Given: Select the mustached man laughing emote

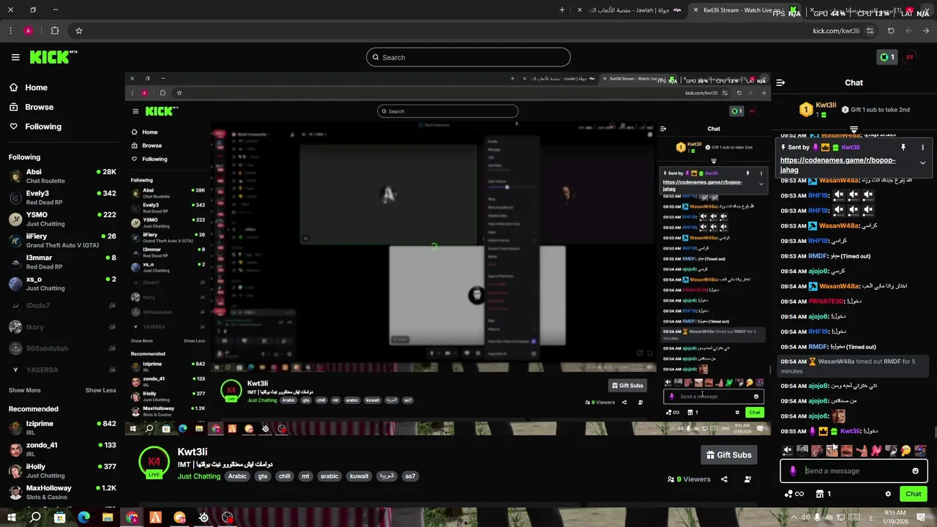Looking at the screenshot, I should [847, 451].
